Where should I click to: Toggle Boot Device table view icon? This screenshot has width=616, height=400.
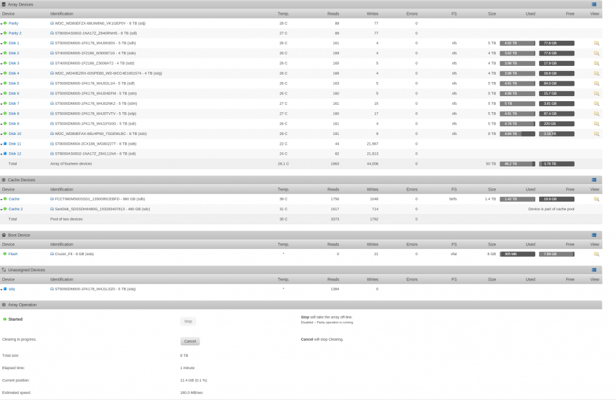(594, 235)
